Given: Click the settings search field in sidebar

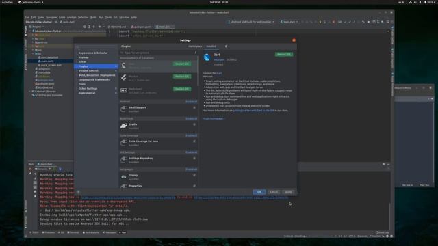Looking at the screenshot, I should pyautogui.click(x=96, y=46).
